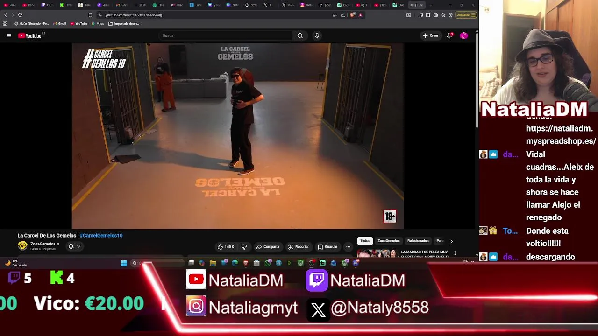Screen dimensions: 598x336
Task: Open File Explorer from the taskbar
Action: [213, 263]
